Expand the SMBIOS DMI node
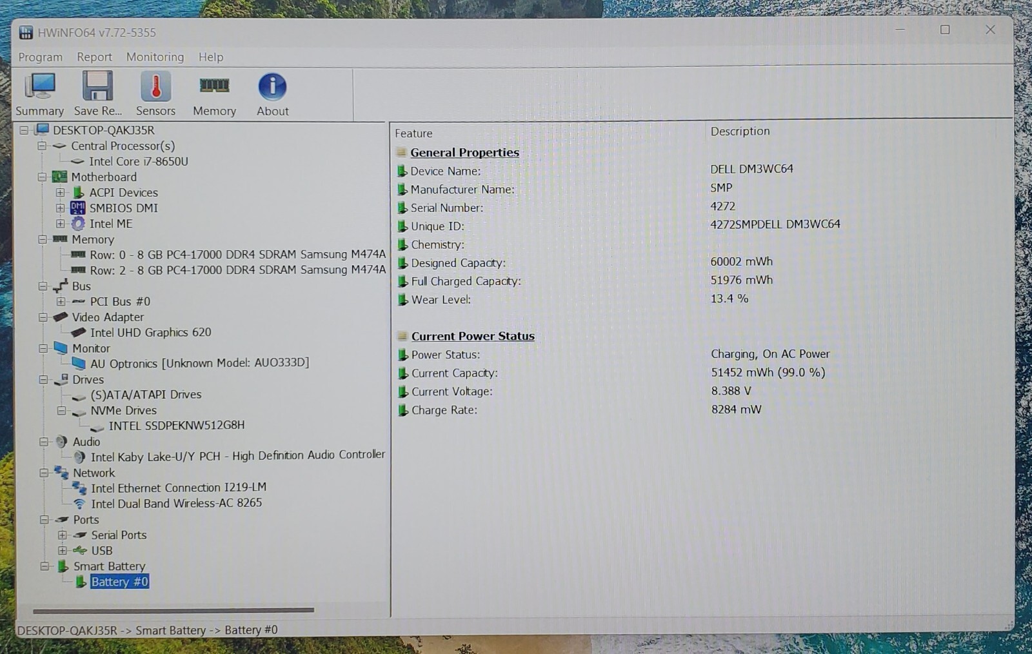Viewport: 1032px width, 654px height. click(60, 208)
